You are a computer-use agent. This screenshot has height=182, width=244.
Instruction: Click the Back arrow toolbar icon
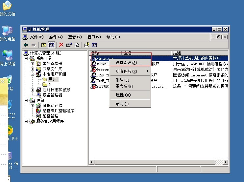tap(26, 45)
